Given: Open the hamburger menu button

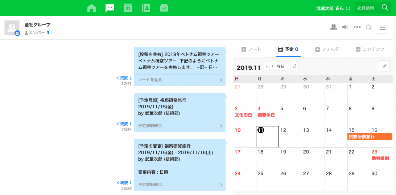Looking at the screenshot, I should click(382, 28).
